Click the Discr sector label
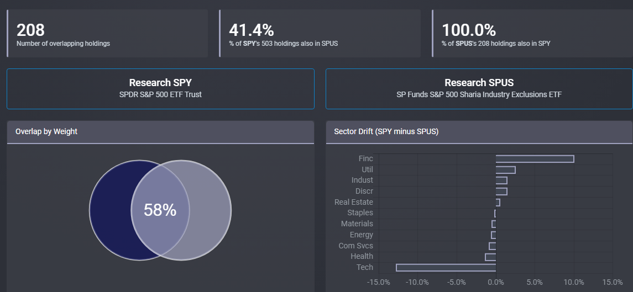 [x=364, y=191]
